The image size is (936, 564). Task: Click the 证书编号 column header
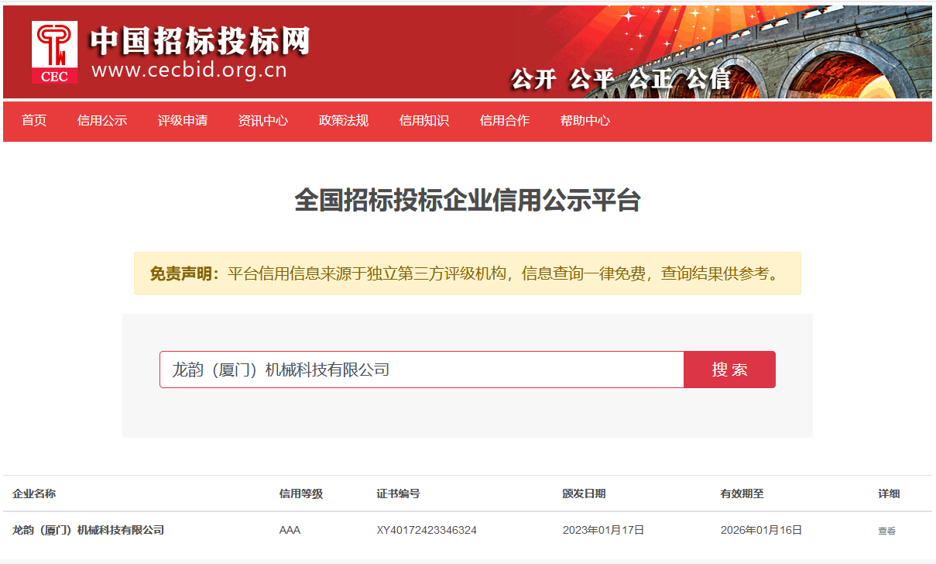pos(398,493)
